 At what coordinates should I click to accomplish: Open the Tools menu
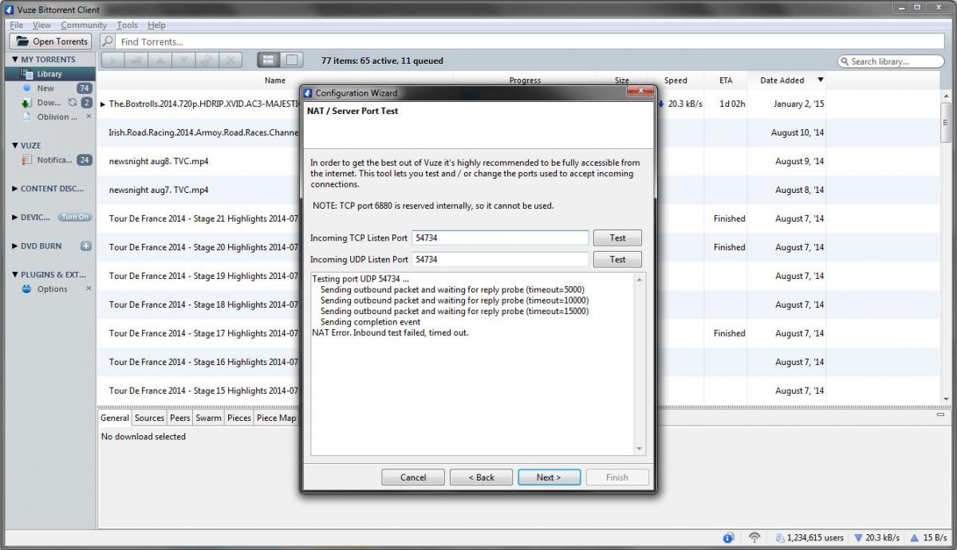click(x=128, y=26)
